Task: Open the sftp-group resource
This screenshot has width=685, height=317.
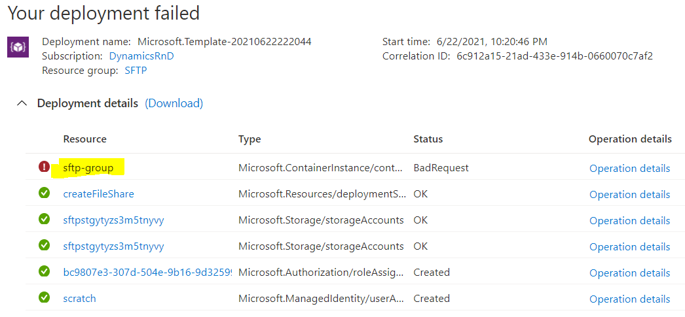Action: [x=88, y=168]
